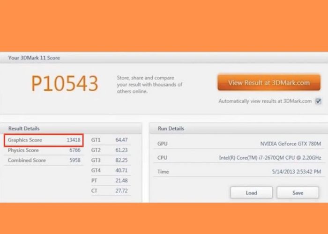Click the Result Details panel header
Screen dimensions: 328x234
point(71,128)
